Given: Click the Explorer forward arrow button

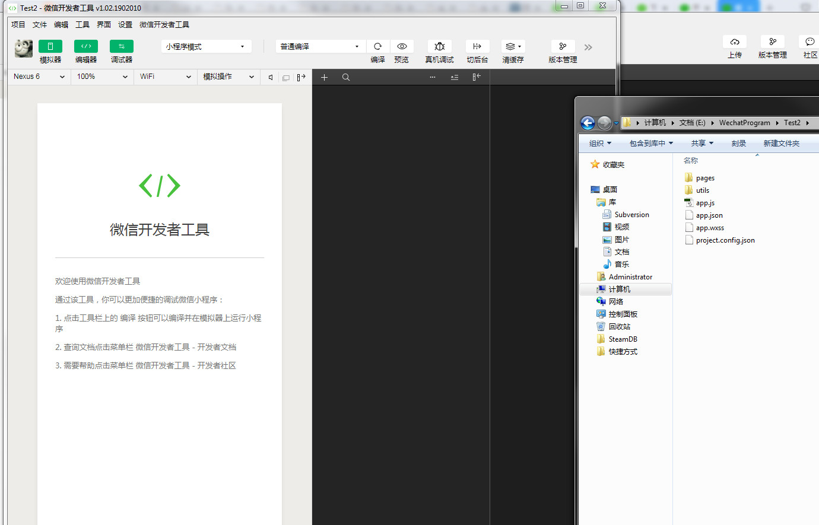Looking at the screenshot, I should (x=604, y=123).
